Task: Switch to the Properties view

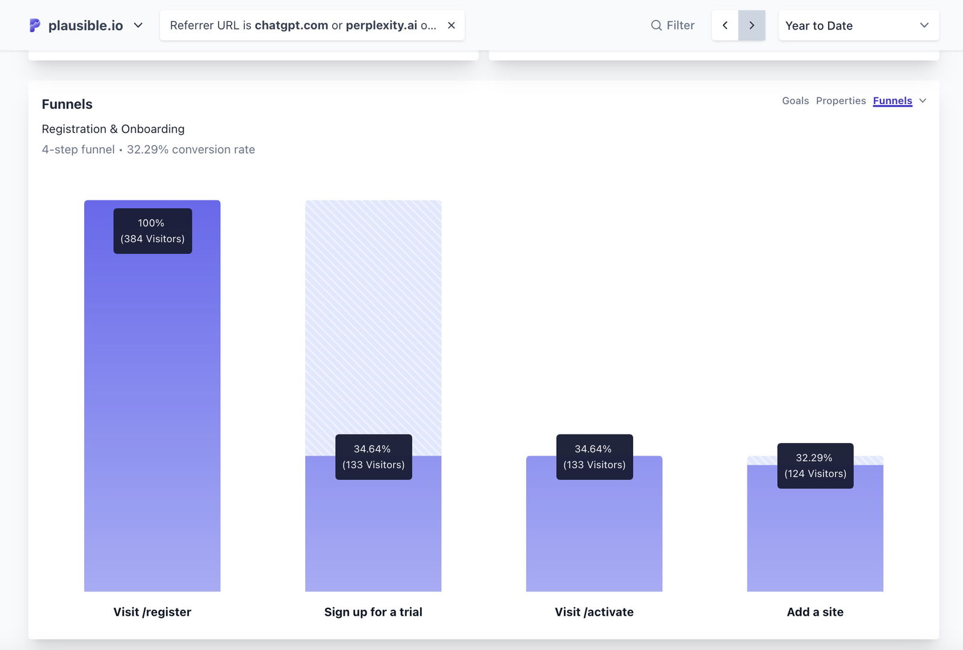Action: pyautogui.click(x=841, y=101)
